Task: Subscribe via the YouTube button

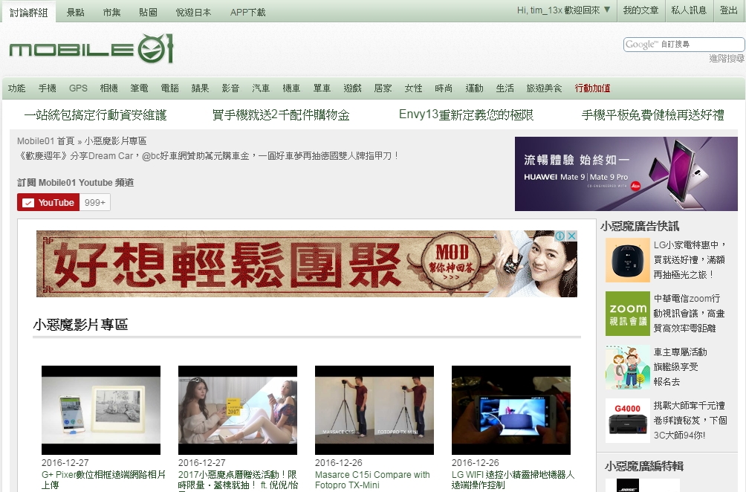Action: pos(48,202)
